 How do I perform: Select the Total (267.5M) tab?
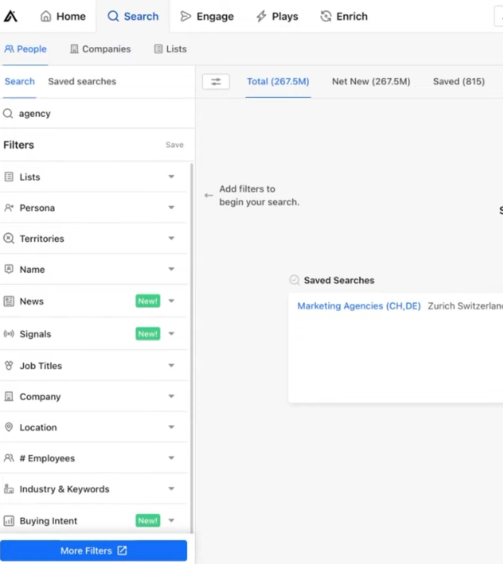coord(278,81)
